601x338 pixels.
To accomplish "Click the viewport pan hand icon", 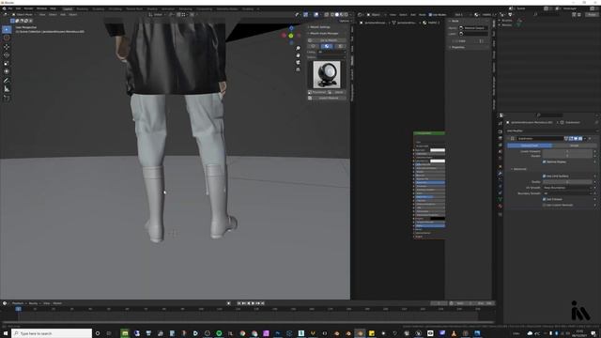I will click(298, 55).
